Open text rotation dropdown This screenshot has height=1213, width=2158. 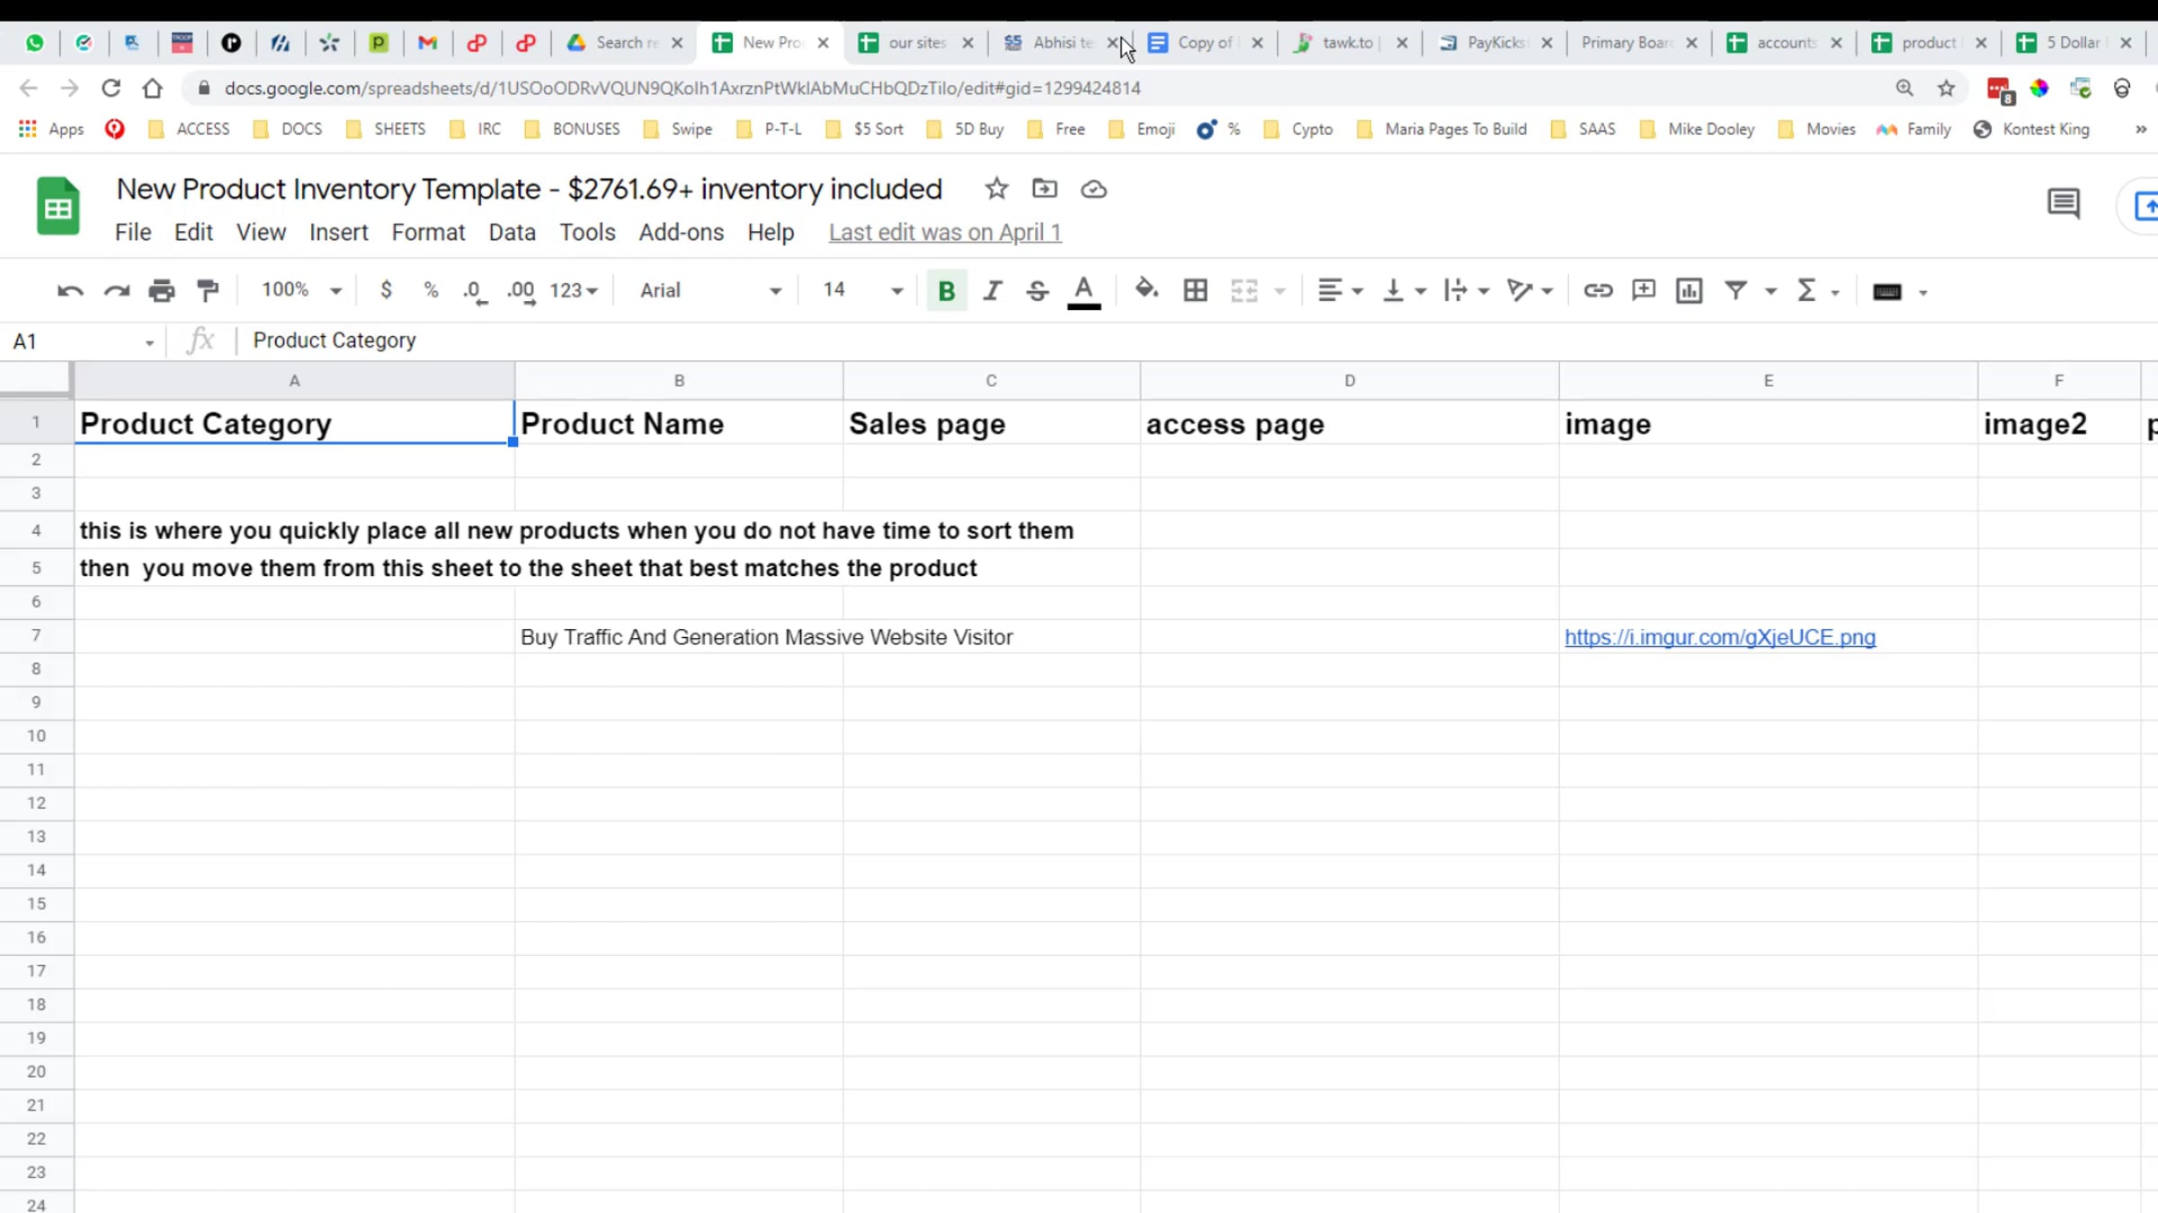[1530, 291]
